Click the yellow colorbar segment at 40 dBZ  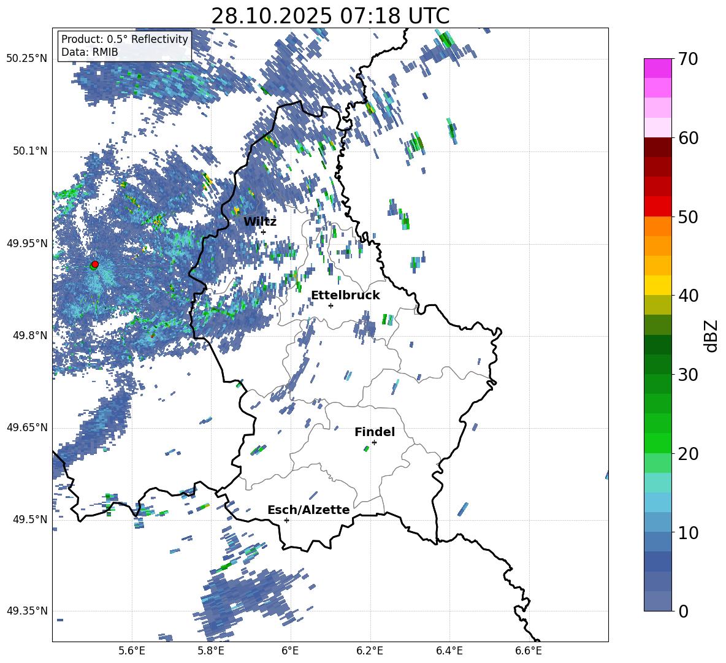coord(657,285)
